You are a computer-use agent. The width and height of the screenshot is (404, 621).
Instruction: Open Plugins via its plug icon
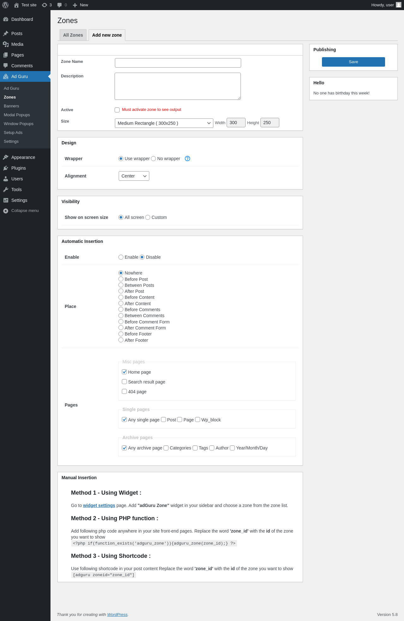[x=6, y=168]
